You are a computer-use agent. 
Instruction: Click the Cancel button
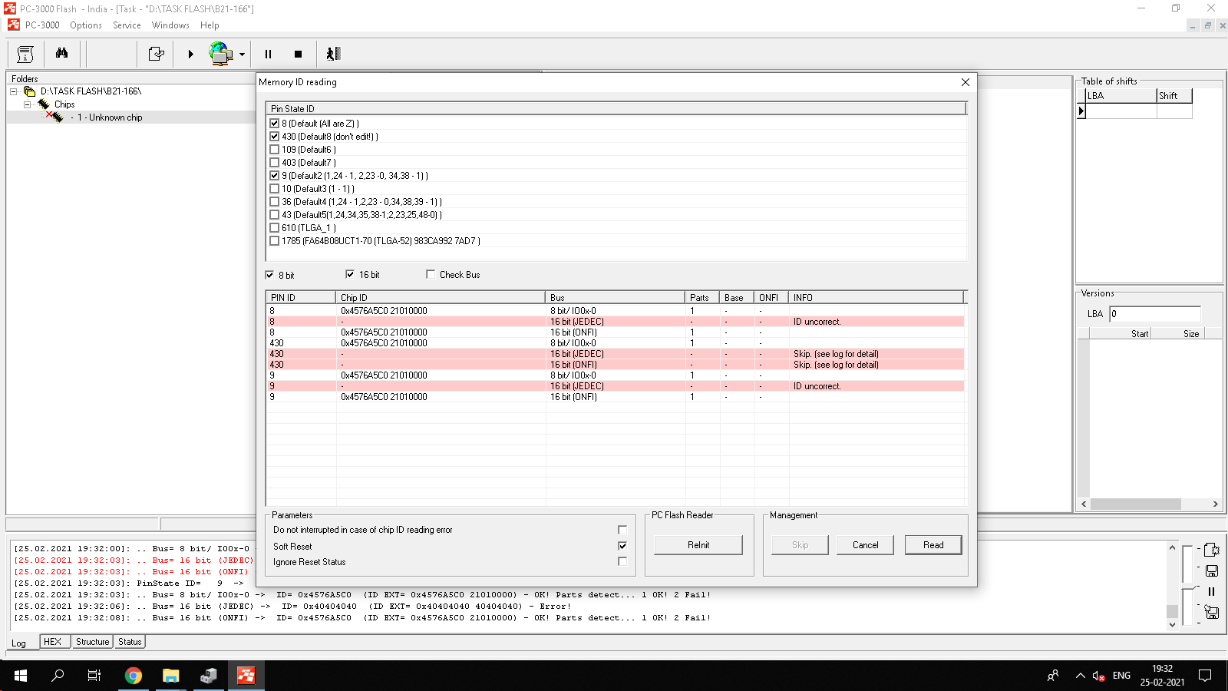tap(866, 545)
